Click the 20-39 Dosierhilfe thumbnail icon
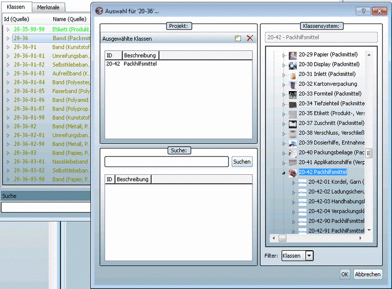392x289 pixels. coord(293,143)
